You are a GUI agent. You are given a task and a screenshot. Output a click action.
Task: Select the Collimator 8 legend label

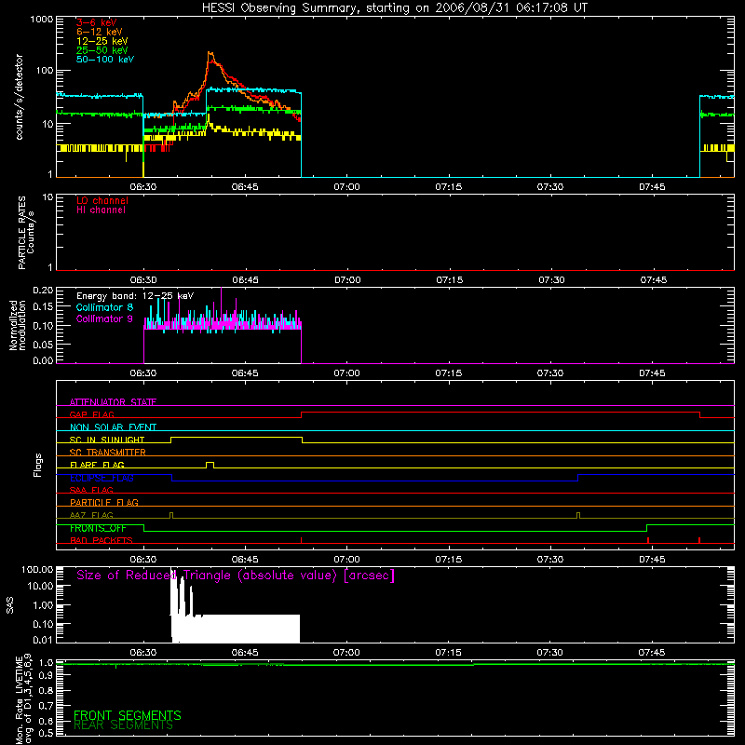(104, 307)
